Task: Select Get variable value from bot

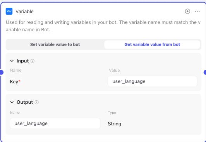Action: click(152, 44)
